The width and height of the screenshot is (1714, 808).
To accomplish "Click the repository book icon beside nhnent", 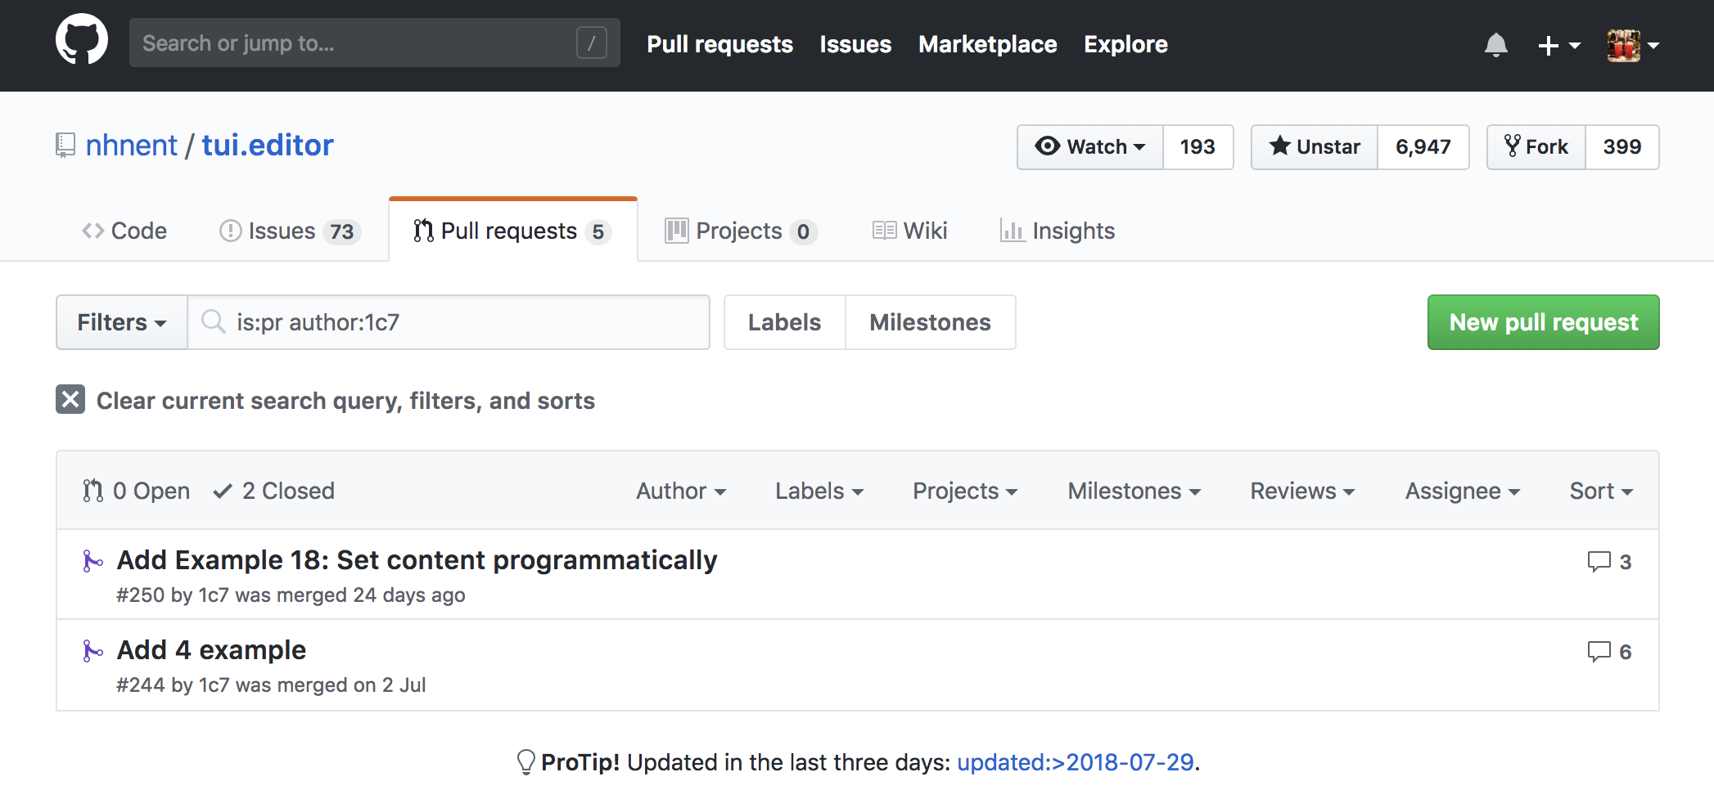I will pos(65,146).
